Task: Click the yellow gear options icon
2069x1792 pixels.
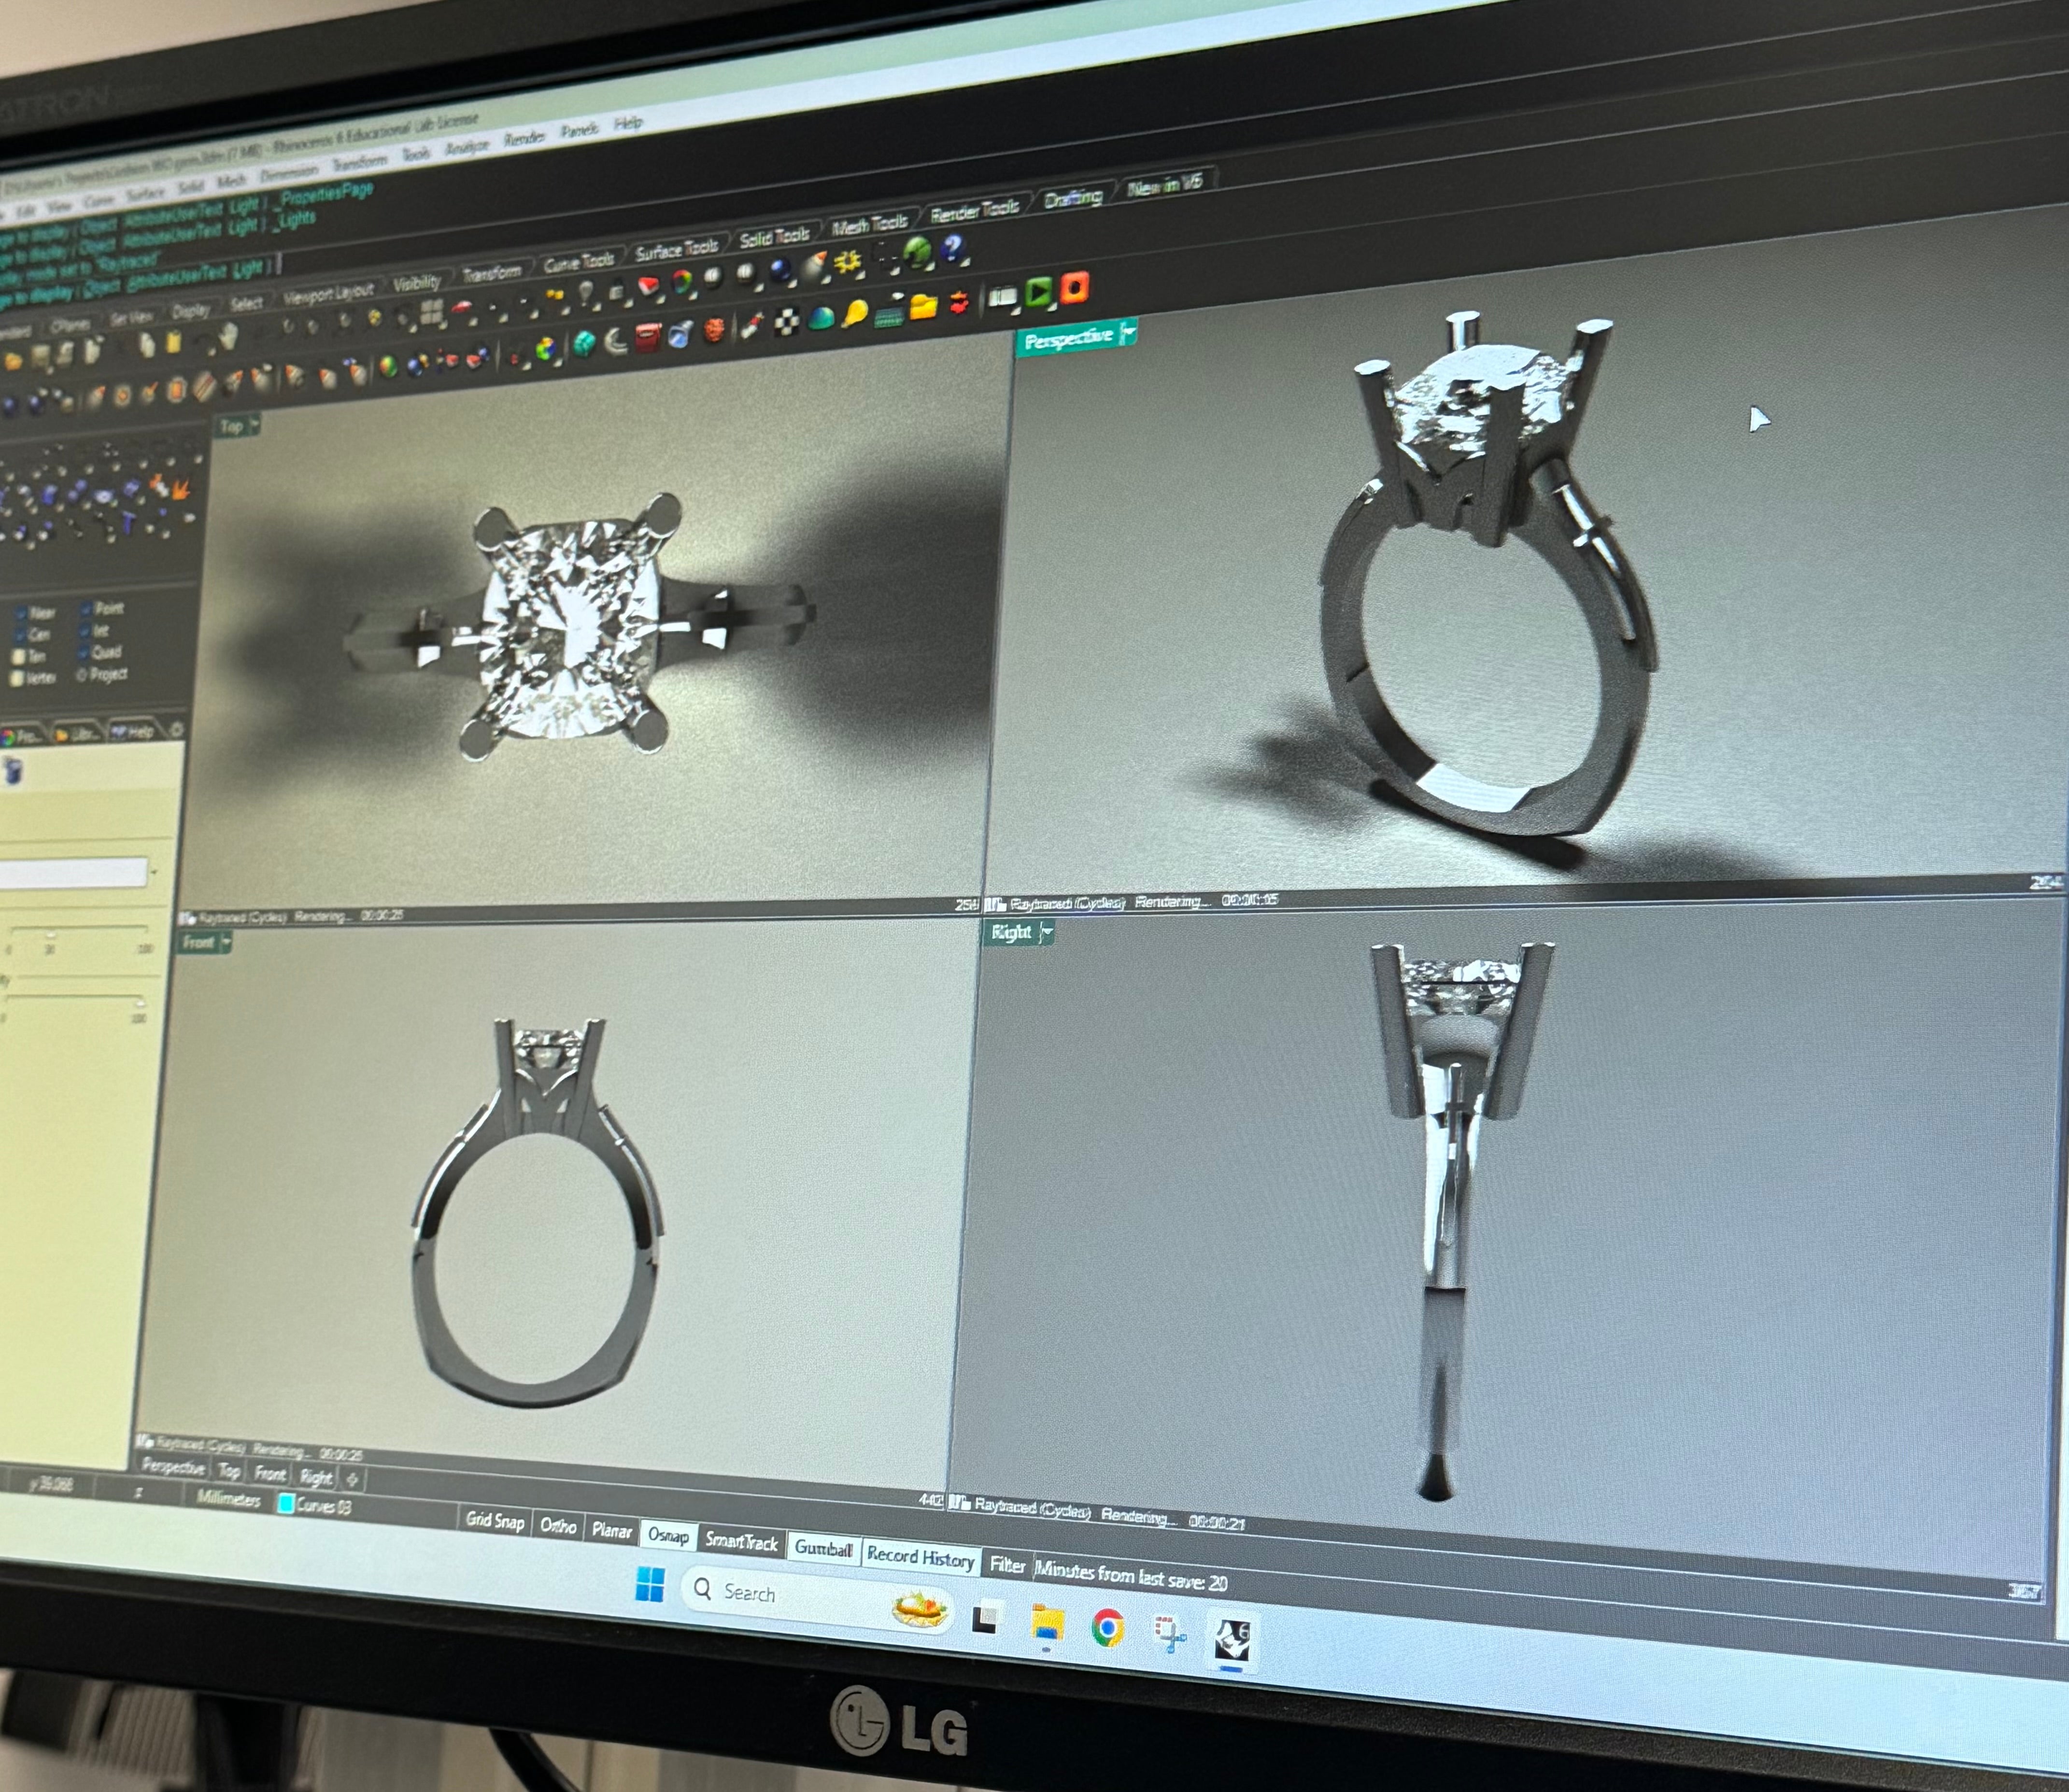Action: click(x=848, y=262)
